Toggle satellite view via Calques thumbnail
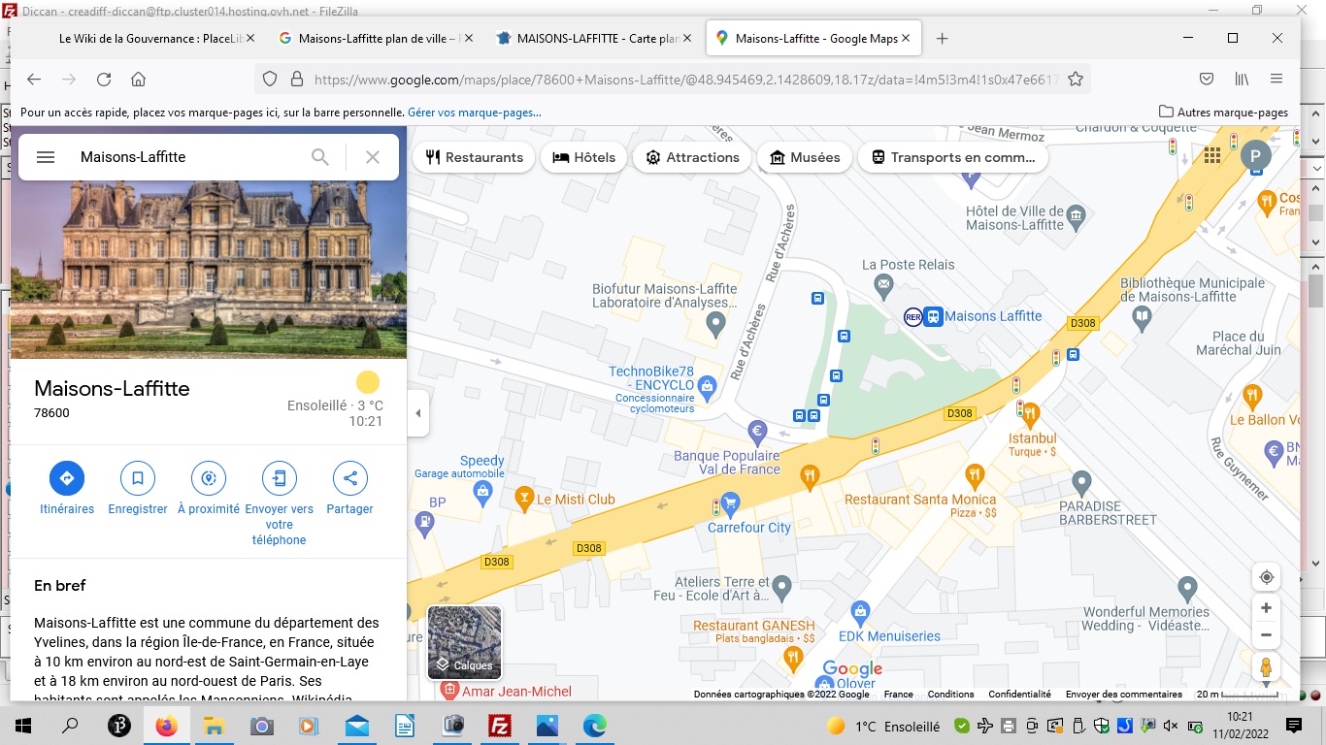The image size is (1326, 745). click(x=465, y=642)
